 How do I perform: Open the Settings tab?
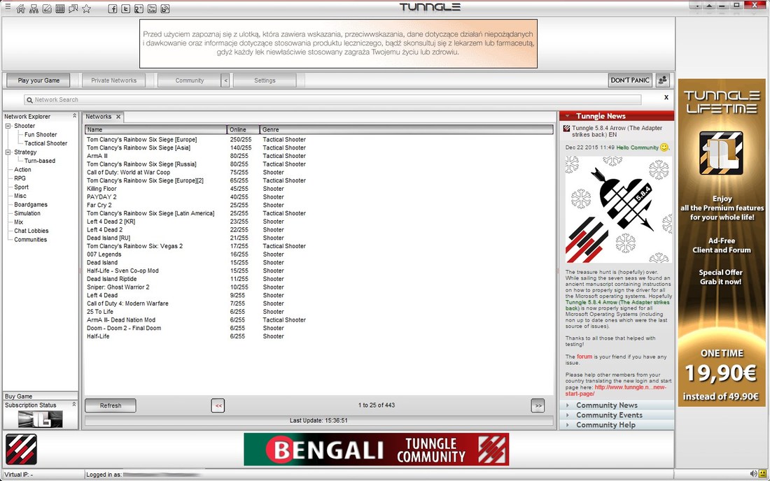click(265, 80)
